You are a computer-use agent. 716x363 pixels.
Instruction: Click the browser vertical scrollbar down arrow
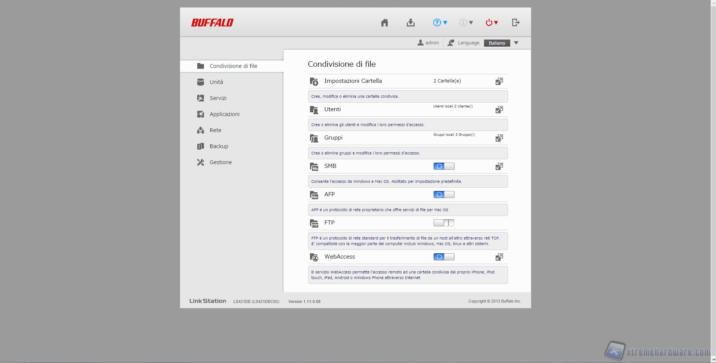point(714,360)
